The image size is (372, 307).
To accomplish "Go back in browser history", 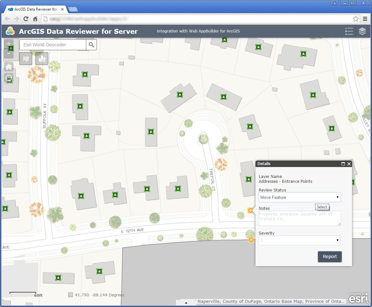I will click(x=7, y=19).
